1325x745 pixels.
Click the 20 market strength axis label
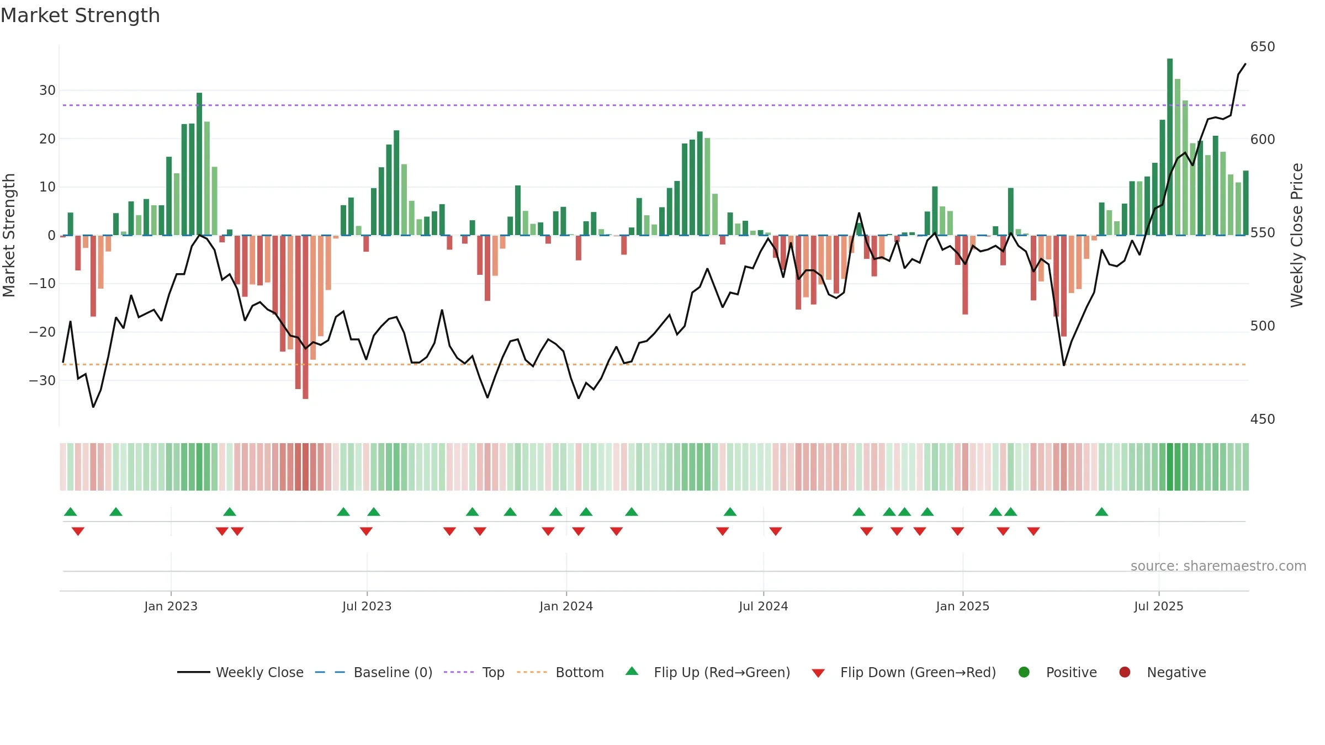(x=47, y=139)
